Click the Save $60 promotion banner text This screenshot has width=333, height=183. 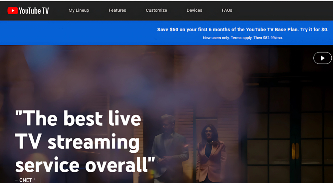tap(243, 30)
